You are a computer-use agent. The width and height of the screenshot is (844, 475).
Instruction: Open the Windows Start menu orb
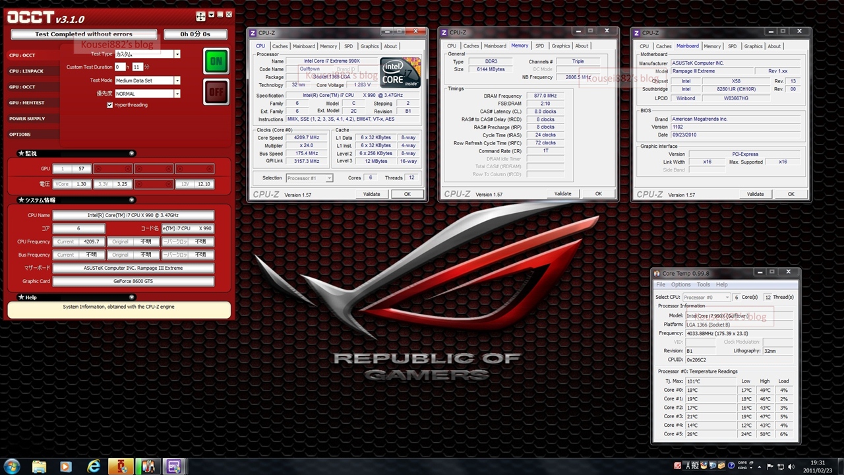pos(11,466)
